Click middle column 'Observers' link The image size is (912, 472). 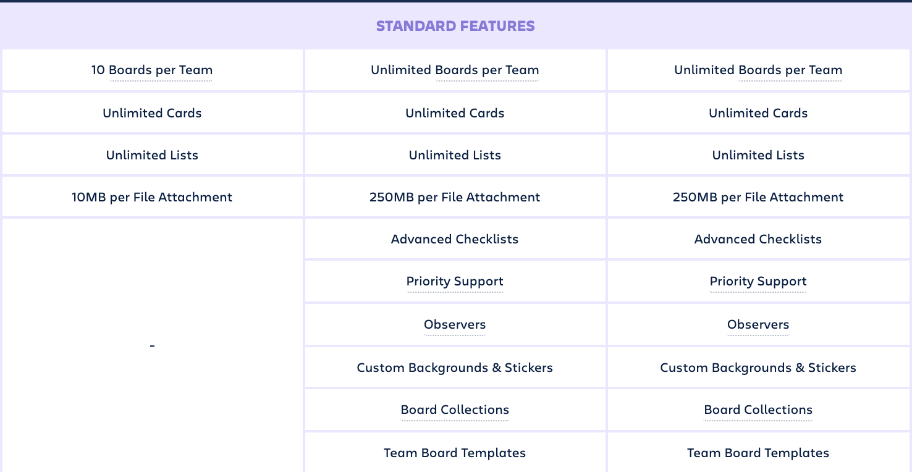(455, 325)
